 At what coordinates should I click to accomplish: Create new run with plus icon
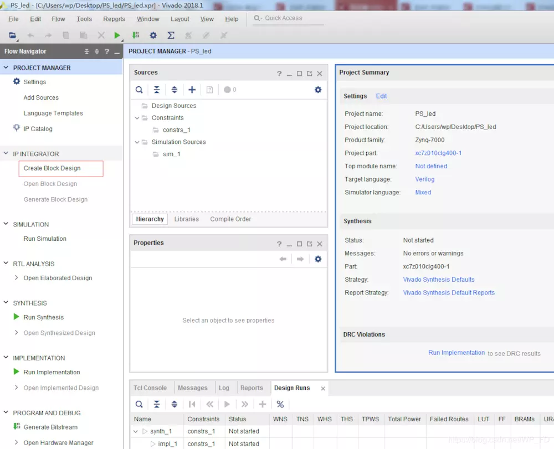click(263, 404)
